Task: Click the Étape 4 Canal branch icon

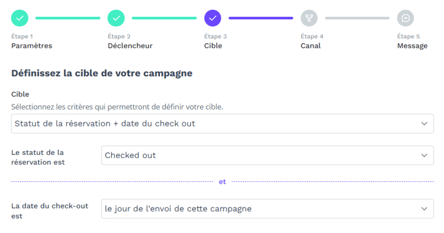Action: coord(309,18)
